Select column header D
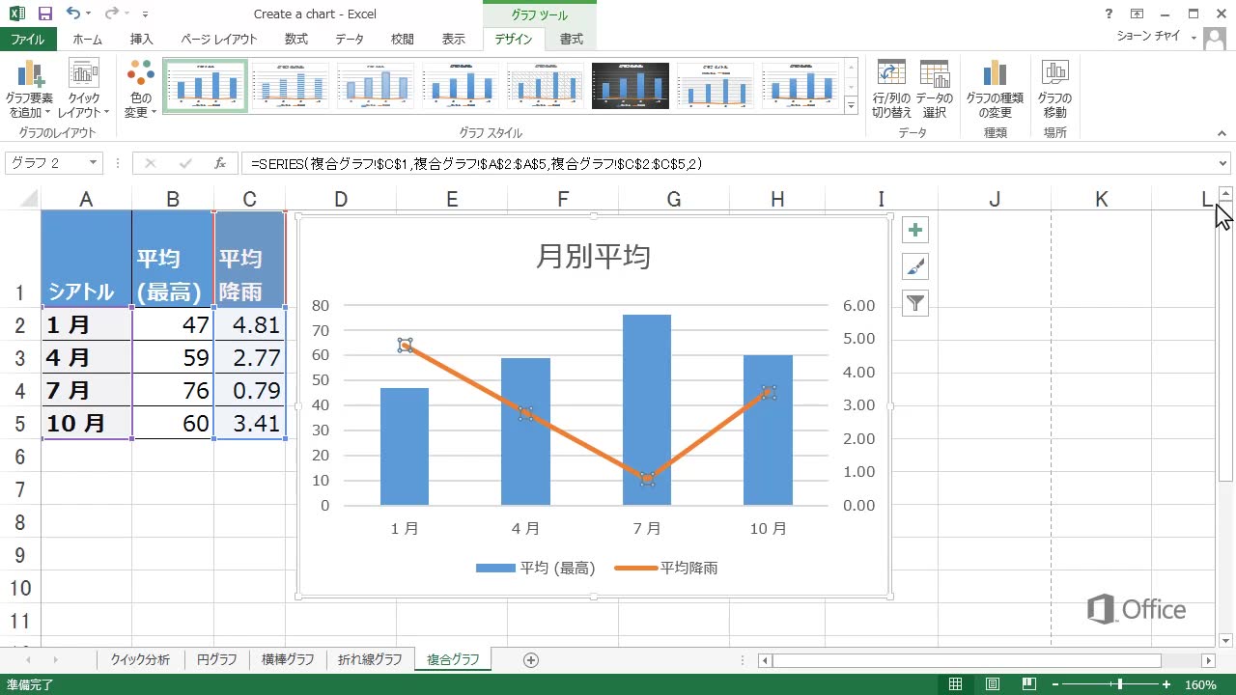This screenshot has height=695, width=1236. coord(341,199)
